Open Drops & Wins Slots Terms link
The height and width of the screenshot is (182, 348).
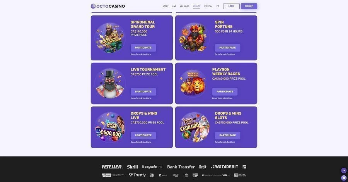coord(225,142)
